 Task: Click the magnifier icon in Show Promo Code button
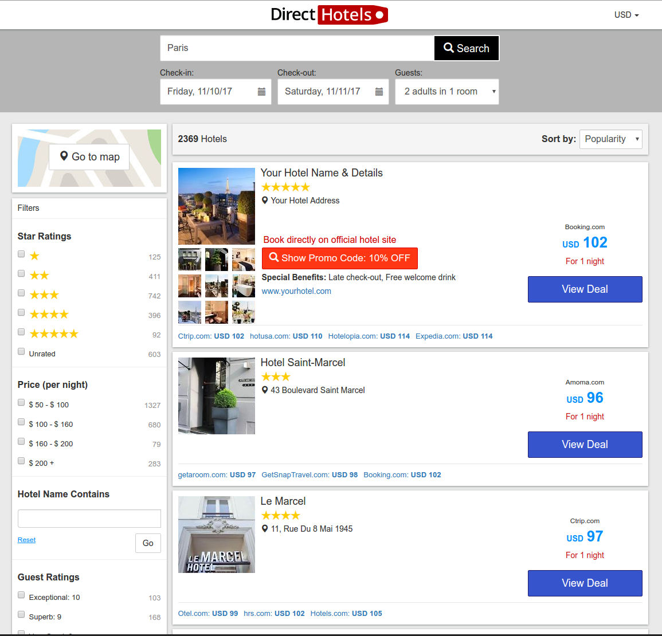pyautogui.click(x=274, y=257)
